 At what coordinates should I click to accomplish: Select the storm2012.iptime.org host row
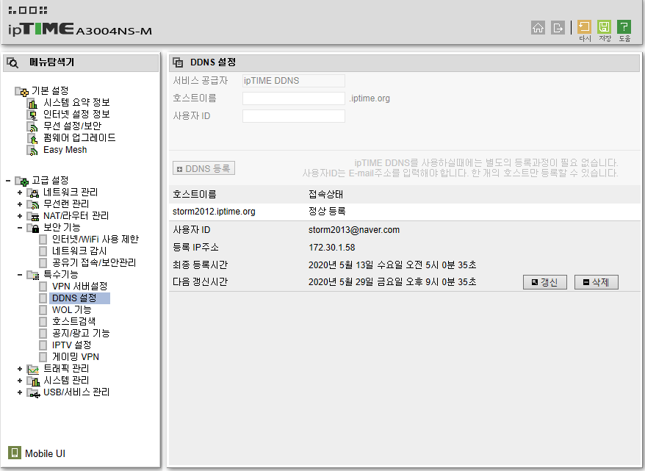click(x=406, y=212)
